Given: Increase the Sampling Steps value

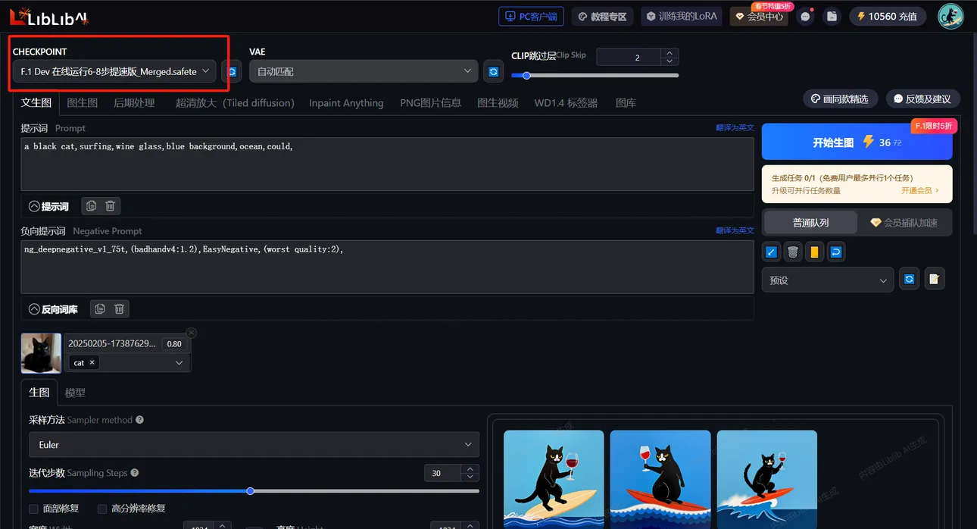Looking at the screenshot, I should pos(471,468).
